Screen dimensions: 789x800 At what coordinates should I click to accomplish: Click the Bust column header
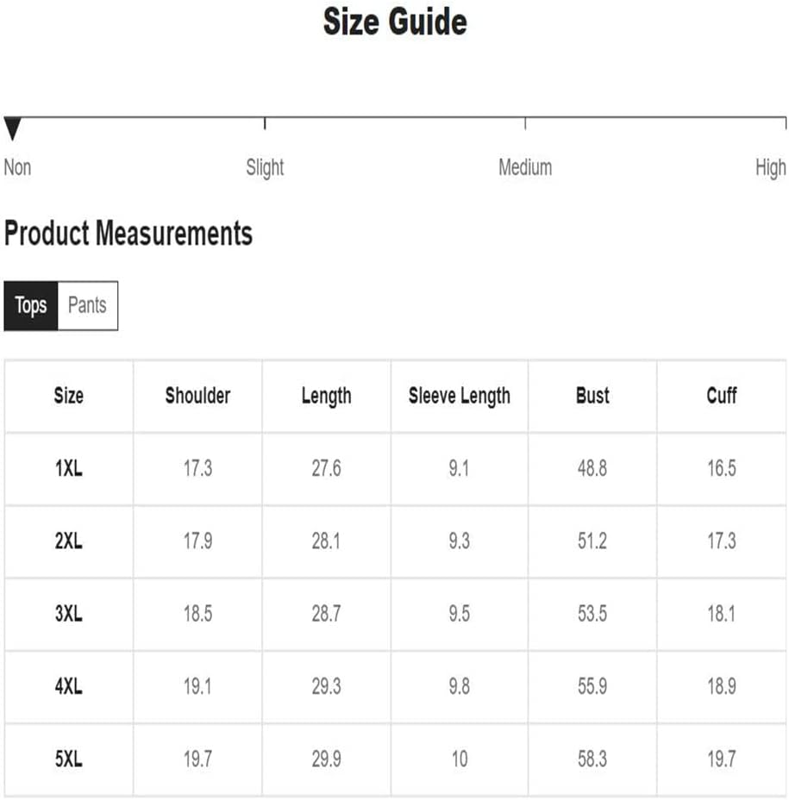coord(592,396)
